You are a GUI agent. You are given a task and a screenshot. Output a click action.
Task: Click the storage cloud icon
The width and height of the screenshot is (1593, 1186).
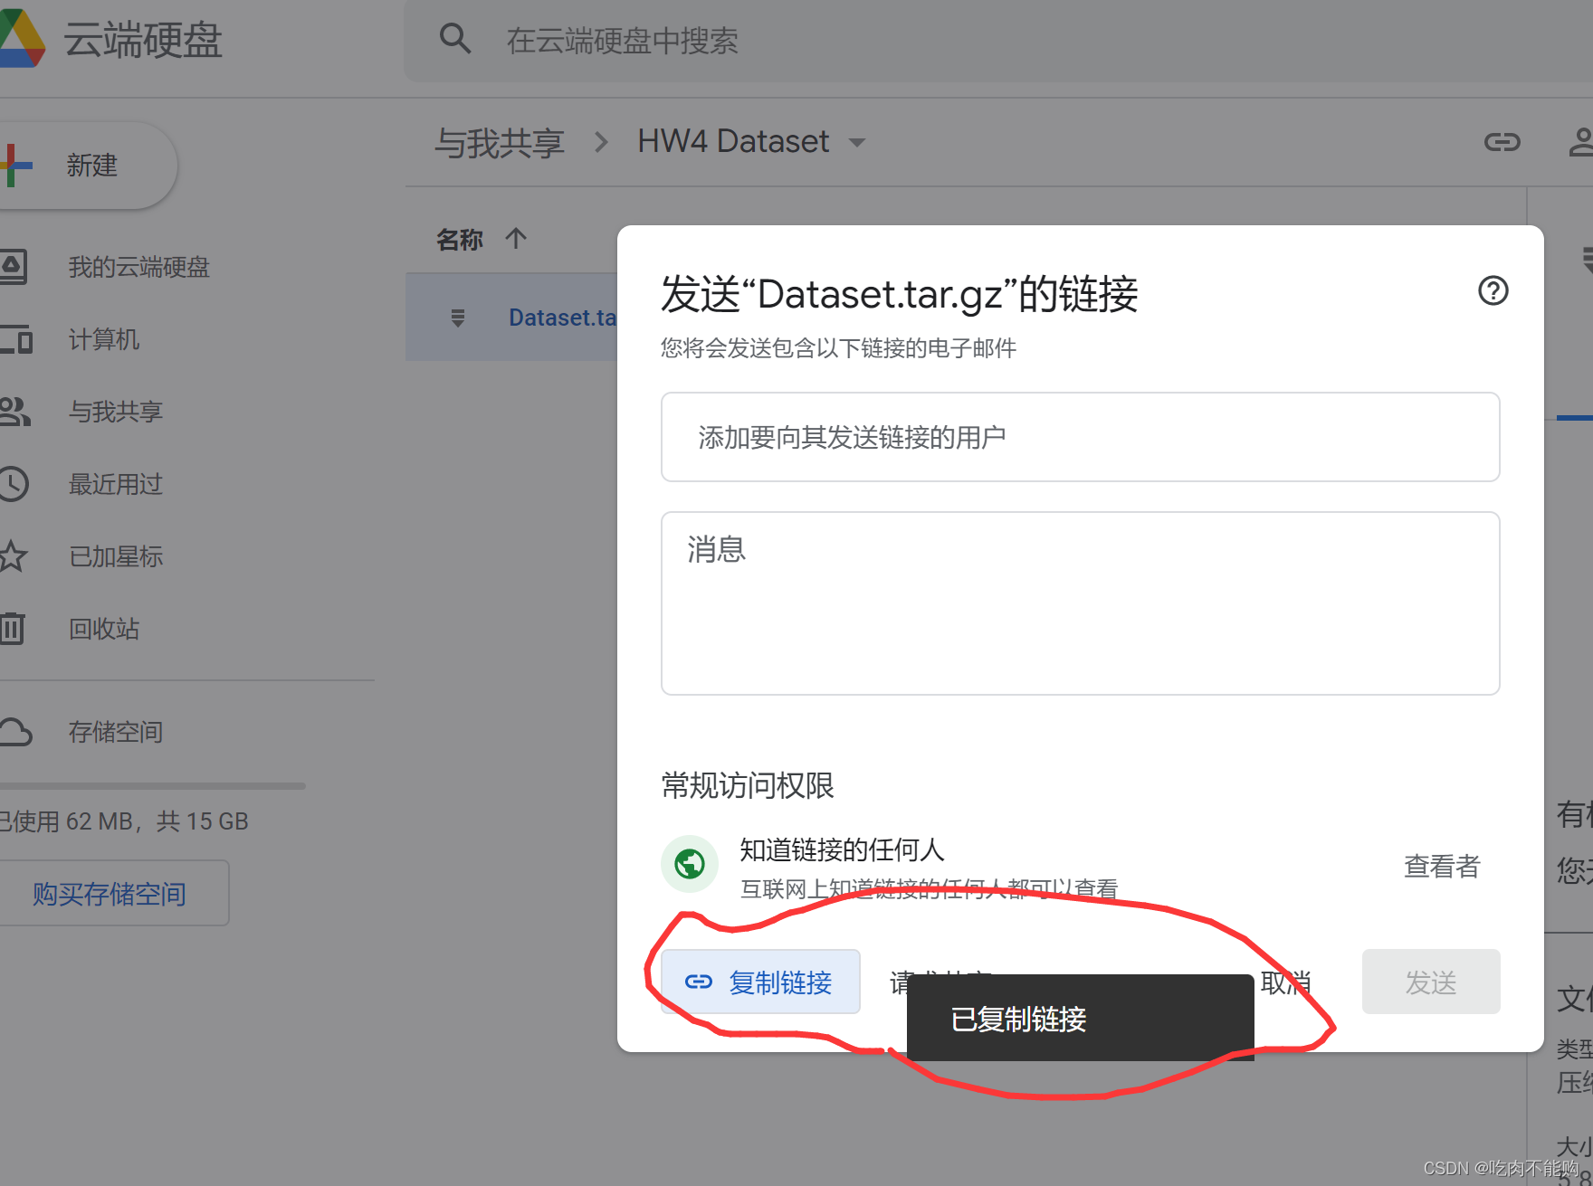click(x=15, y=732)
